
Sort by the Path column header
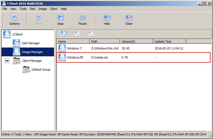point(105,41)
